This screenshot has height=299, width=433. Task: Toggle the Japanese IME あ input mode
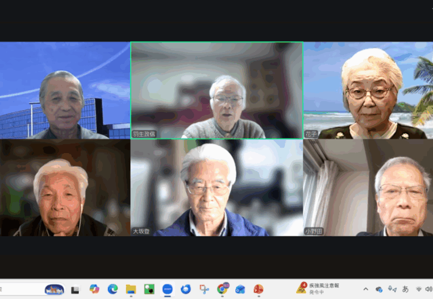[x=406, y=289]
